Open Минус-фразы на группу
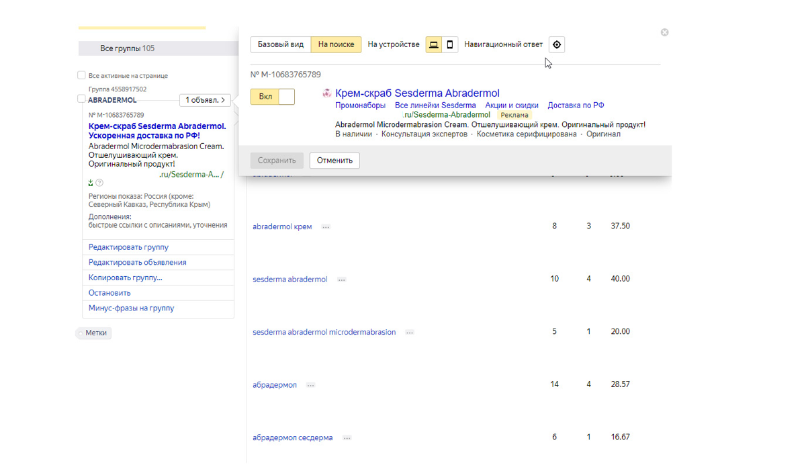 click(x=131, y=308)
